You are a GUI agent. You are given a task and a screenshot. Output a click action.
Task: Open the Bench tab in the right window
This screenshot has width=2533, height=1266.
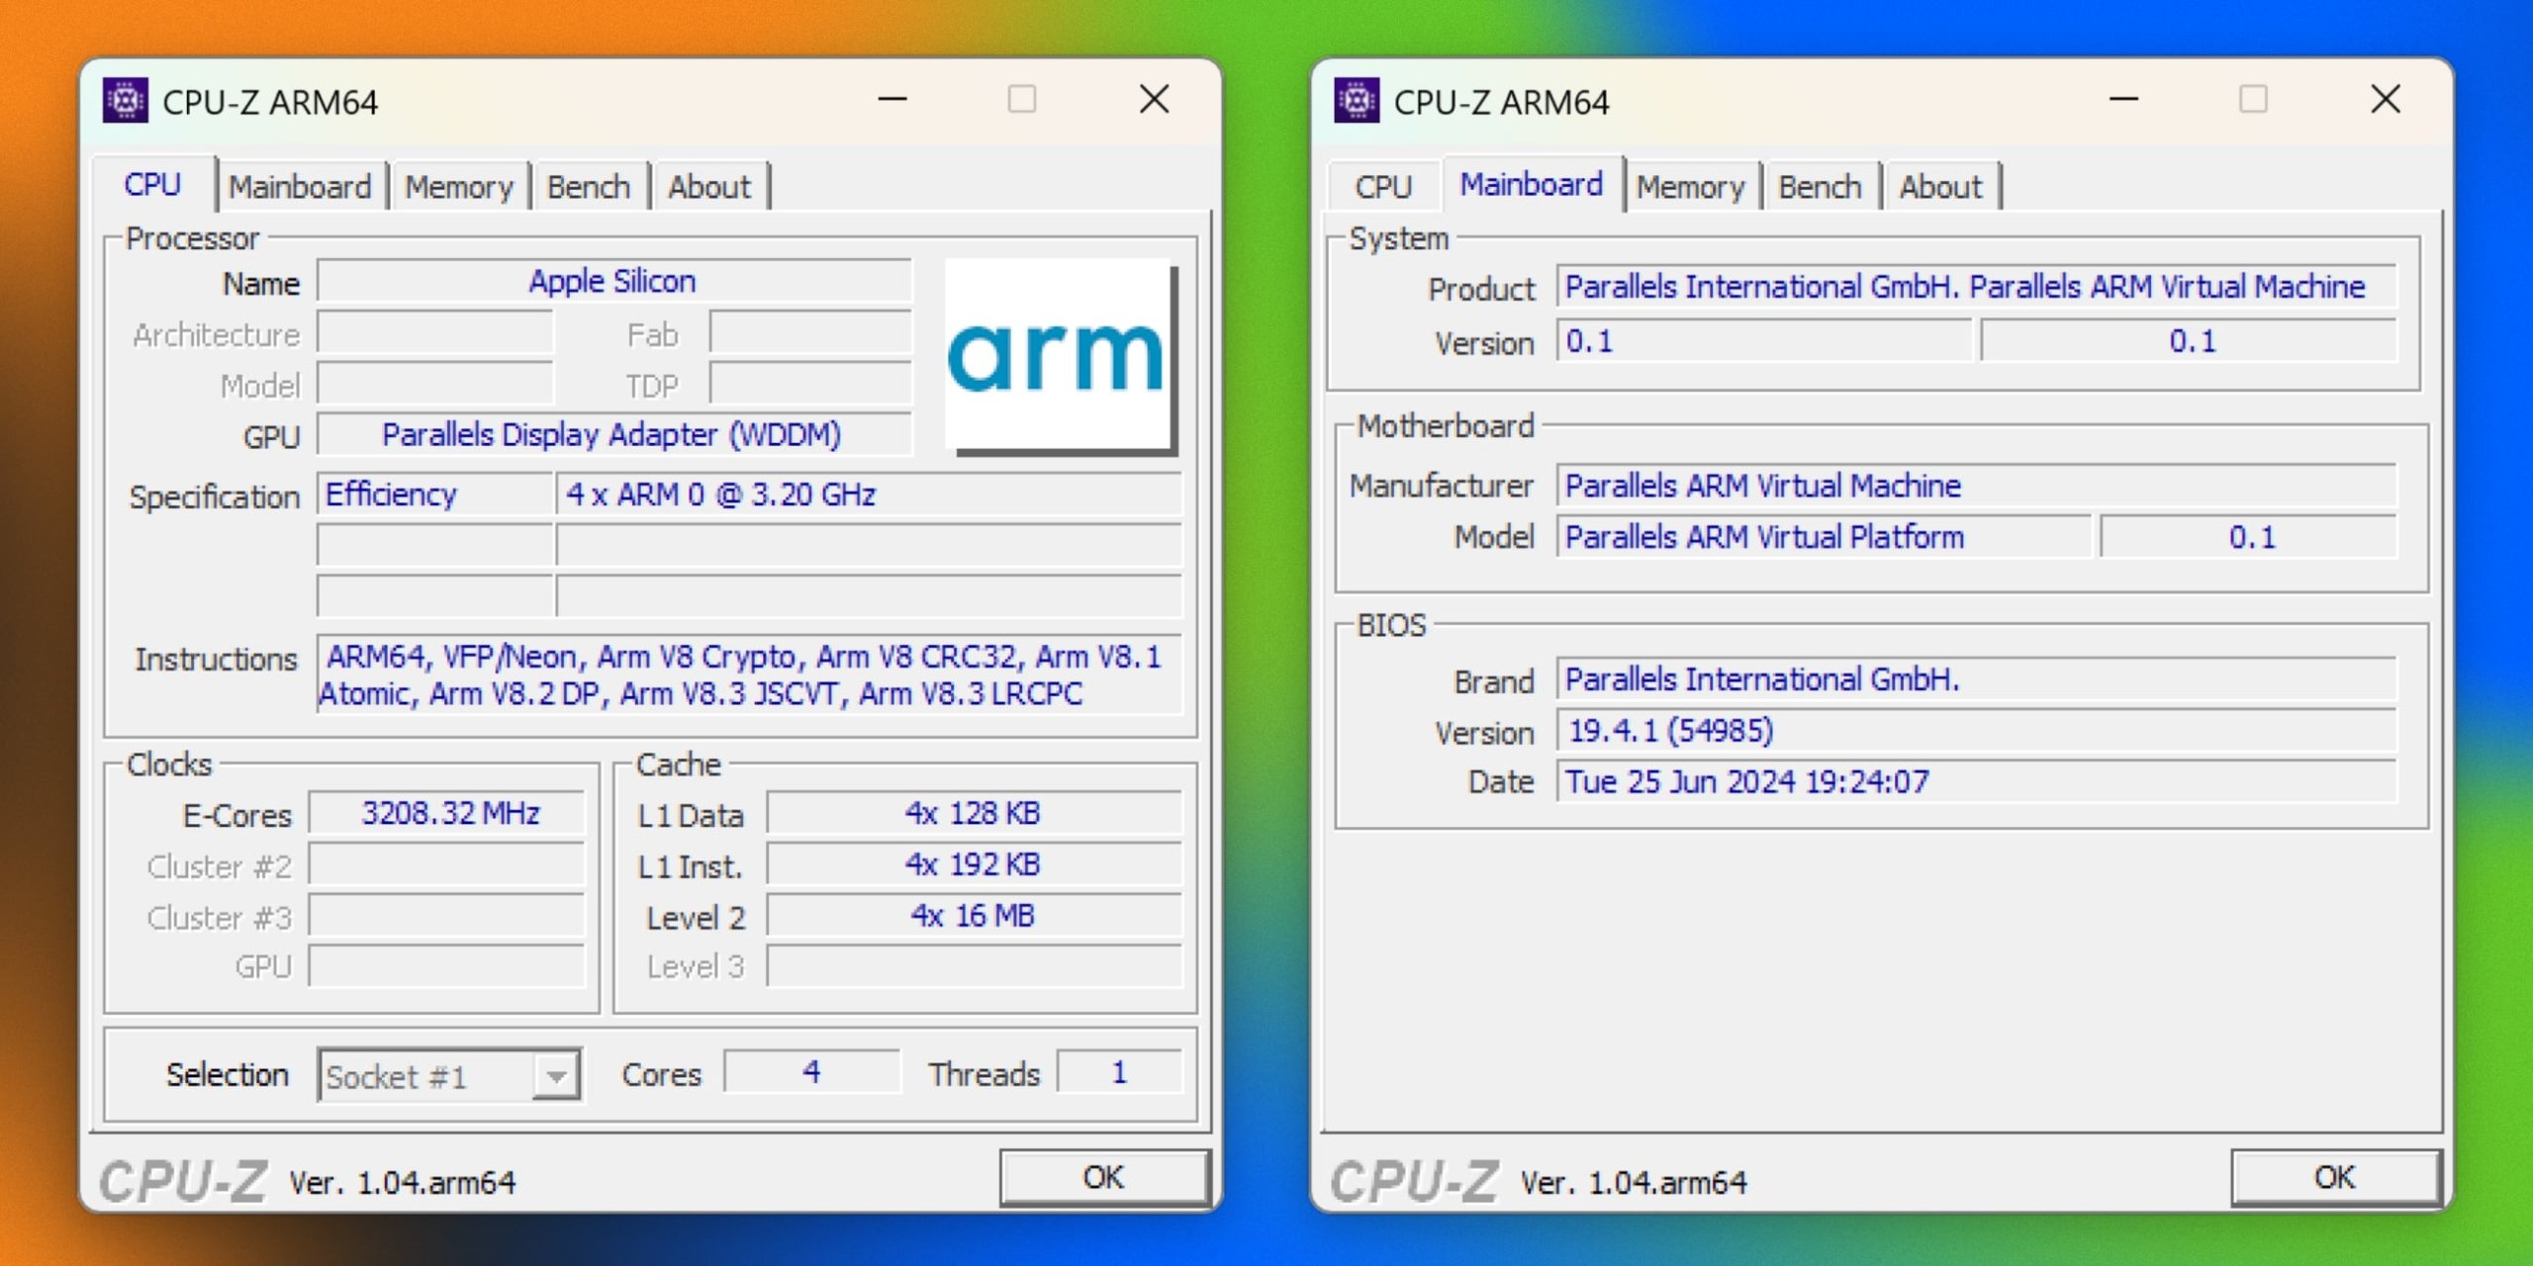1821,186
